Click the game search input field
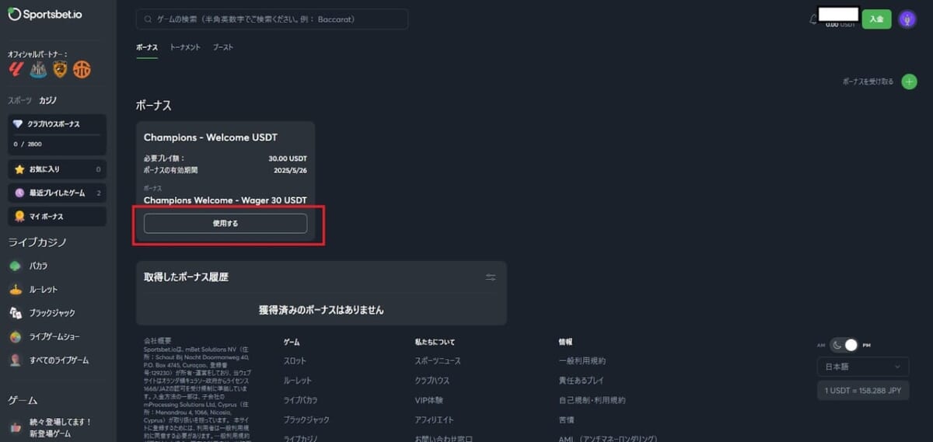This screenshot has width=933, height=442. click(272, 19)
